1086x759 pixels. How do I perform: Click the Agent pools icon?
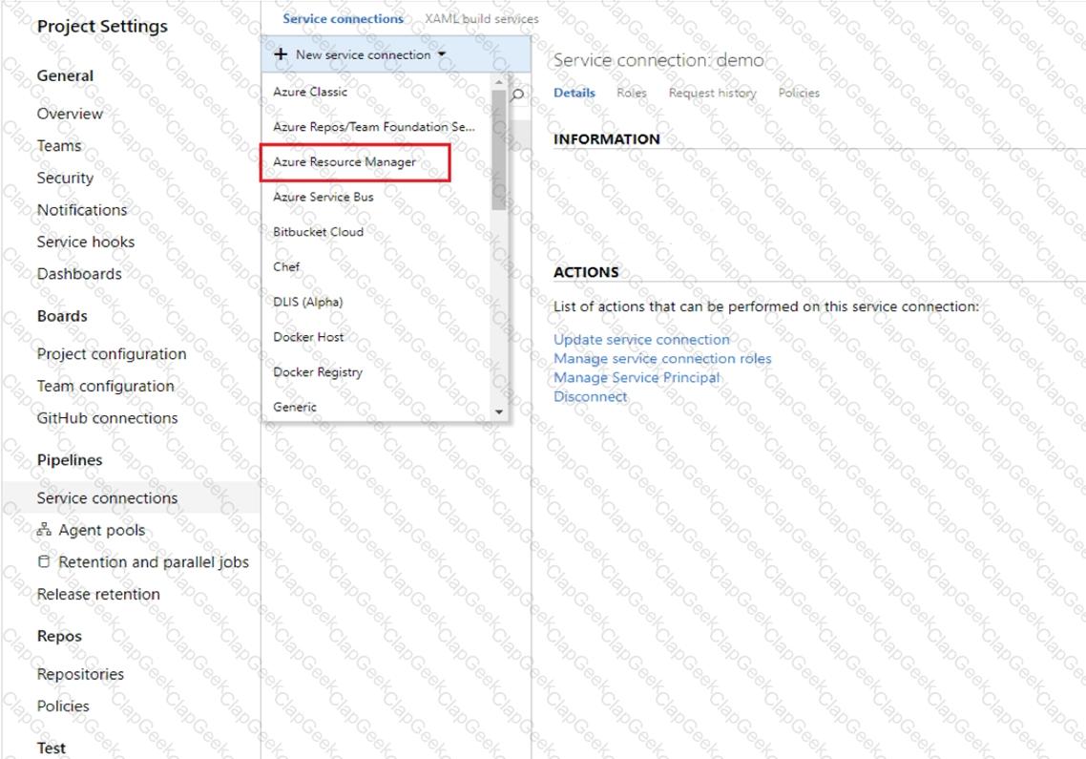(44, 530)
